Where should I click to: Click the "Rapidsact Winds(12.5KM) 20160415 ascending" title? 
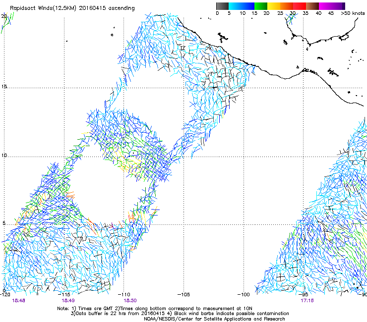[72, 8]
